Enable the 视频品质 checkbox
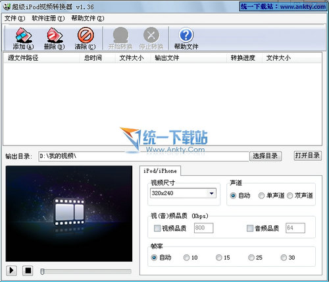Screen dimensions: 329x282 coord(157,229)
